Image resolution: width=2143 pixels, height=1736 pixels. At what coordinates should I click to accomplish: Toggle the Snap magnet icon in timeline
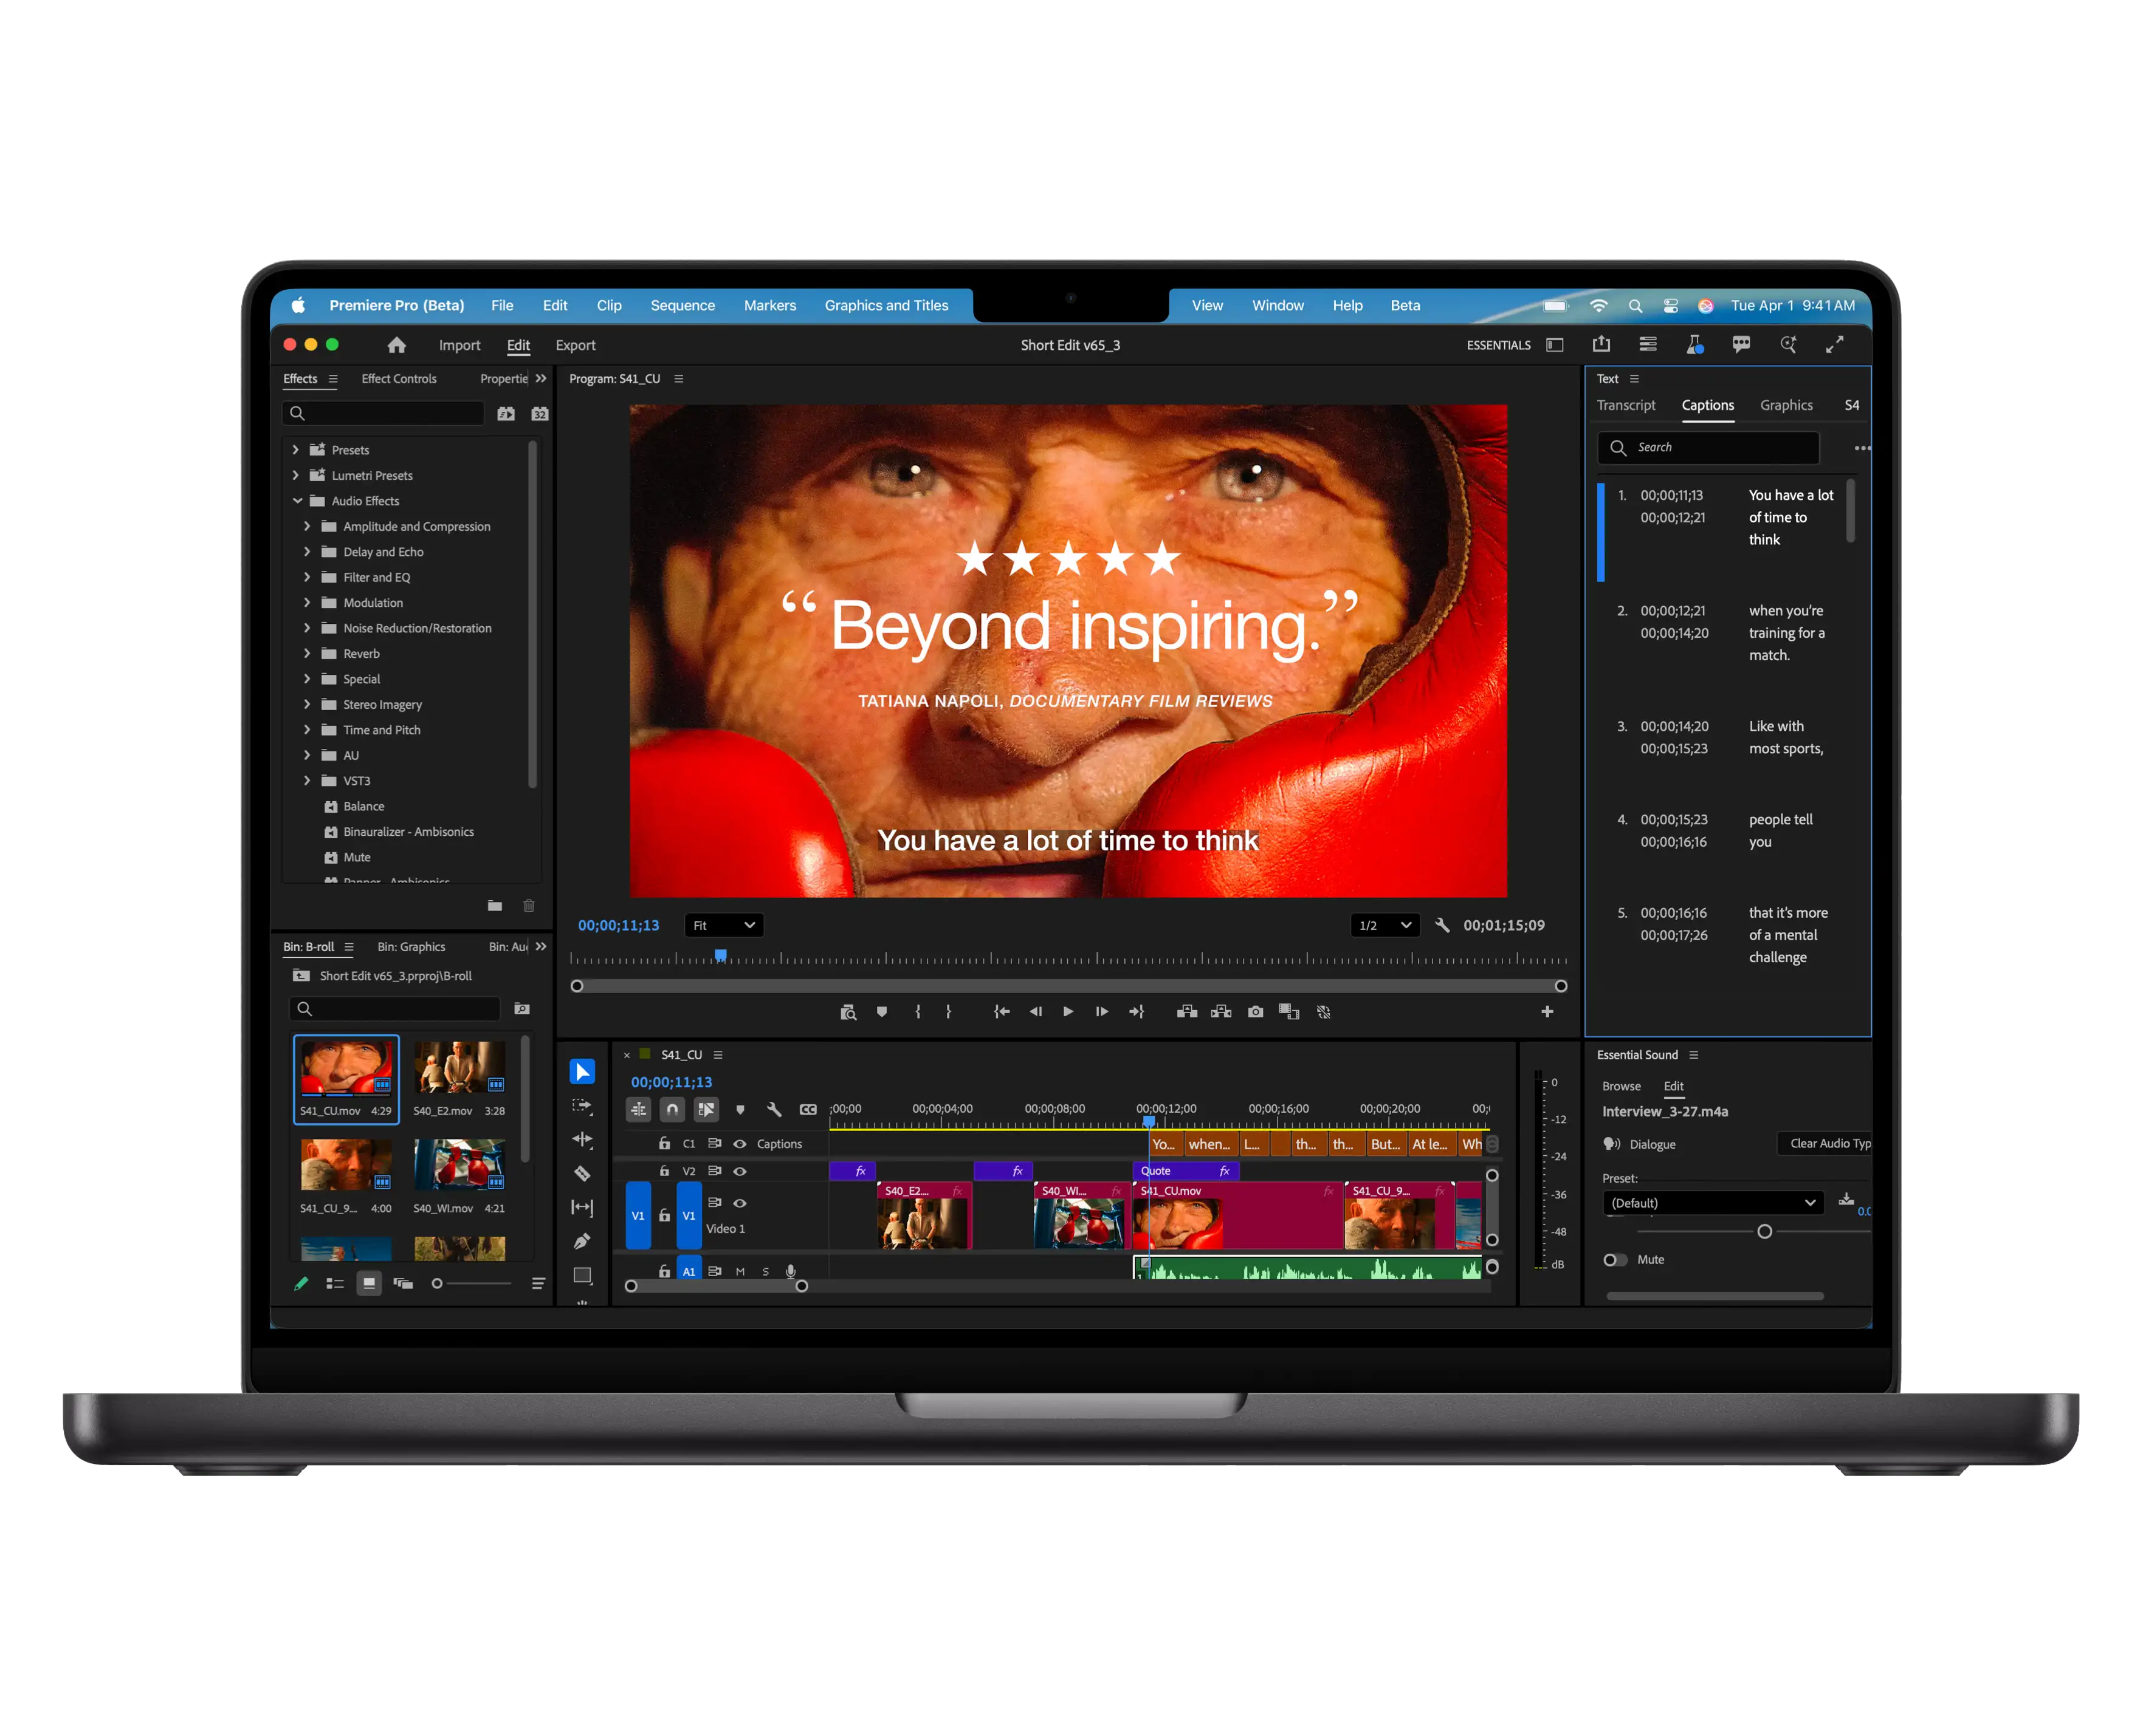672,1109
